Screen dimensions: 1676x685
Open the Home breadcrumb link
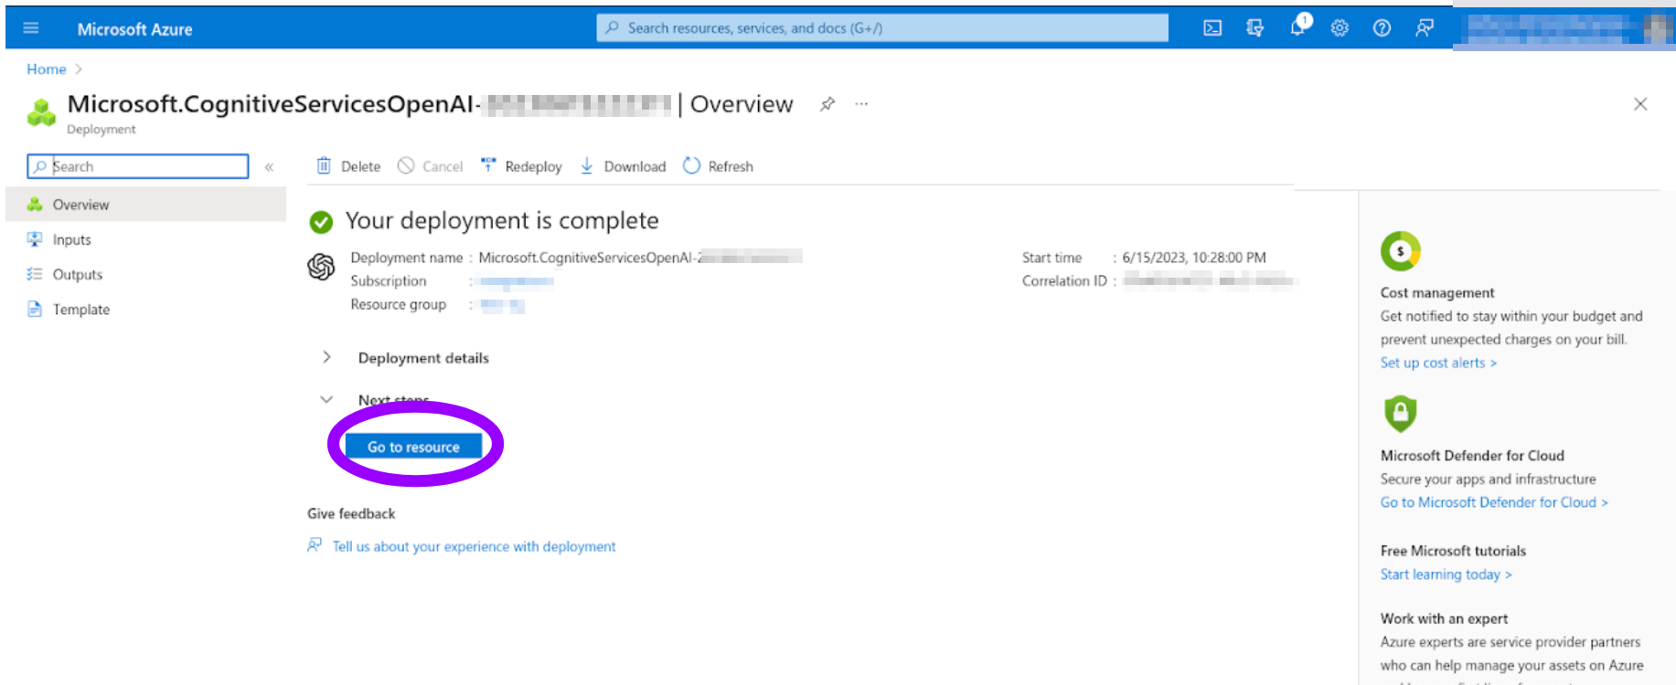[47, 69]
